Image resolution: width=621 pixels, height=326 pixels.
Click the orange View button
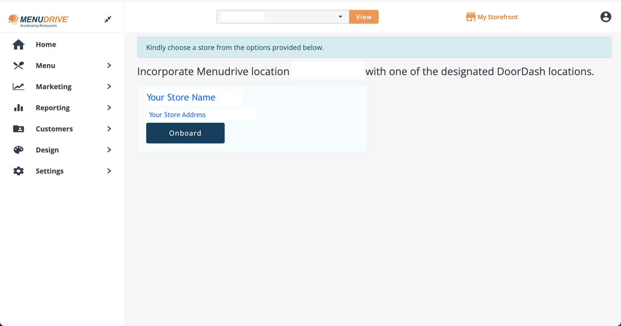(x=364, y=17)
